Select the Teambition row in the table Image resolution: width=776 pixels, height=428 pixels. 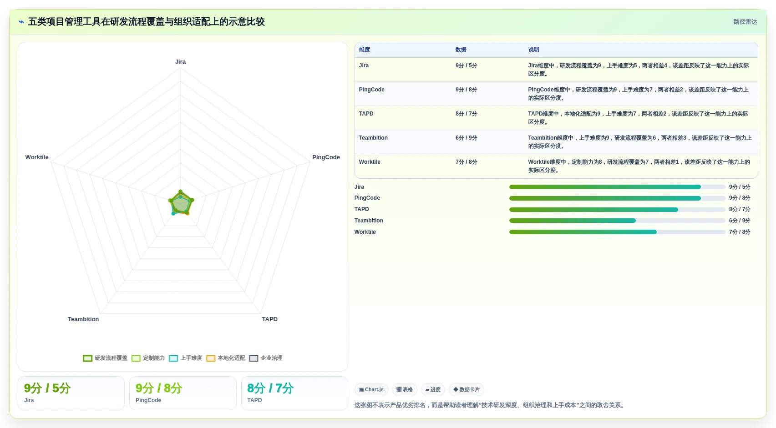(556, 142)
